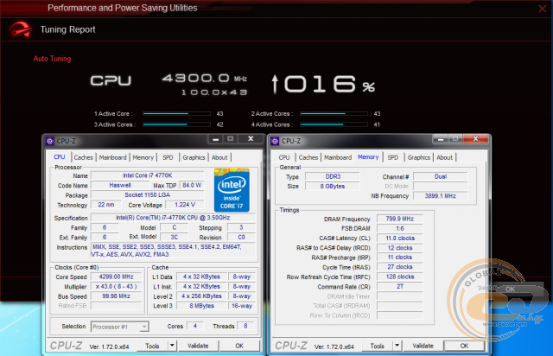
Task: Minimize the left CPU-Z window
Action: pyautogui.click(x=216, y=139)
